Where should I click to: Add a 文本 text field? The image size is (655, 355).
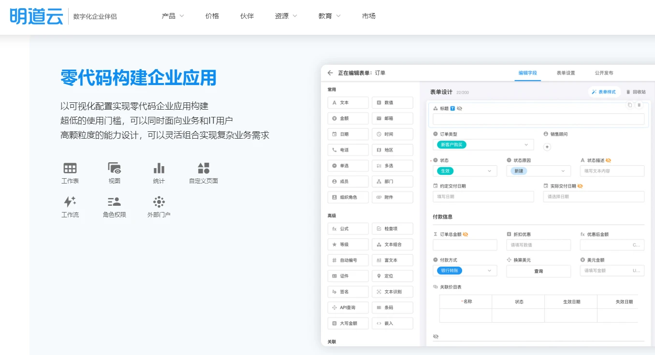[348, 102]
